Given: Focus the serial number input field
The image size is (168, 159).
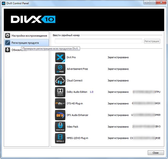Looking at the screenshot, I should (x=98, y=41).
